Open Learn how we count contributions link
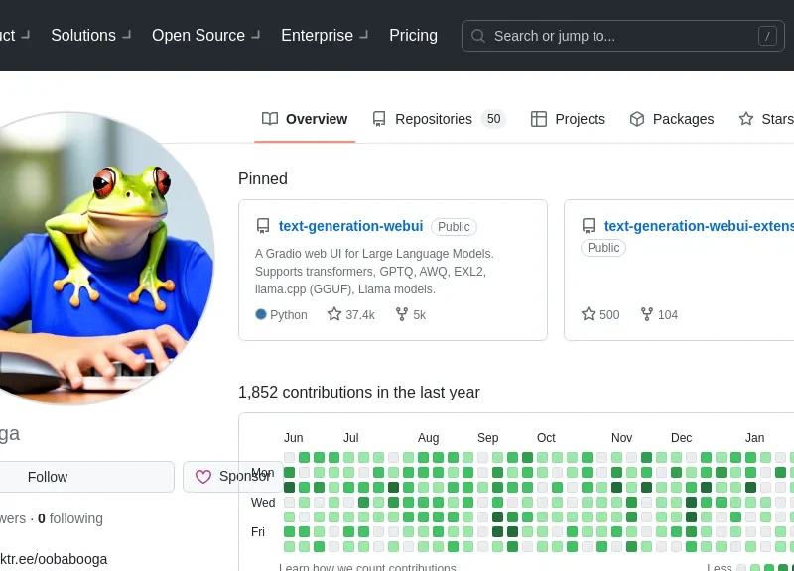The height and width of the screenshot is (571, 794). (x=367, y=566)
